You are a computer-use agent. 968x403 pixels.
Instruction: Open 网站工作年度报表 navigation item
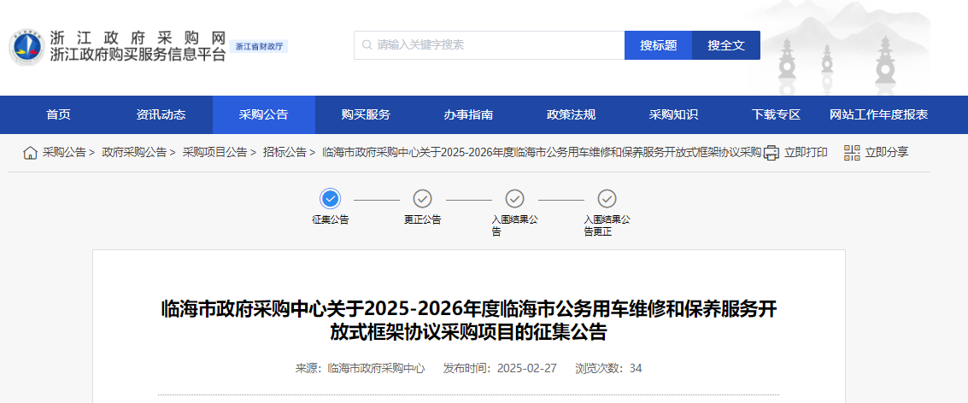click(878, 115)
